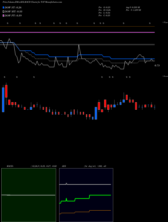Image resolution: width=168 pixels, height=222 pixels.
Task: Click the 'Pre O: 0.25' value
Action: tap(104, 7)
